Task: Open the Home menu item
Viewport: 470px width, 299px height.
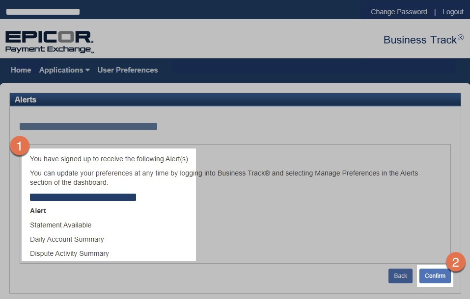Action: tap(21, 70)
